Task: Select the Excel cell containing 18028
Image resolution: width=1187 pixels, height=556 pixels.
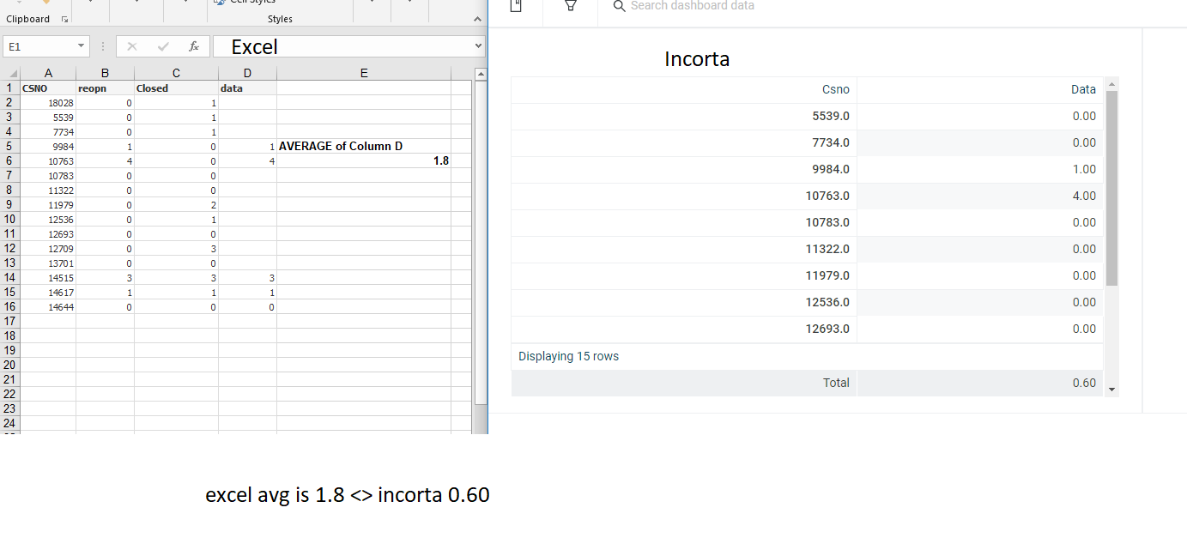Action: tap(48, 102)
